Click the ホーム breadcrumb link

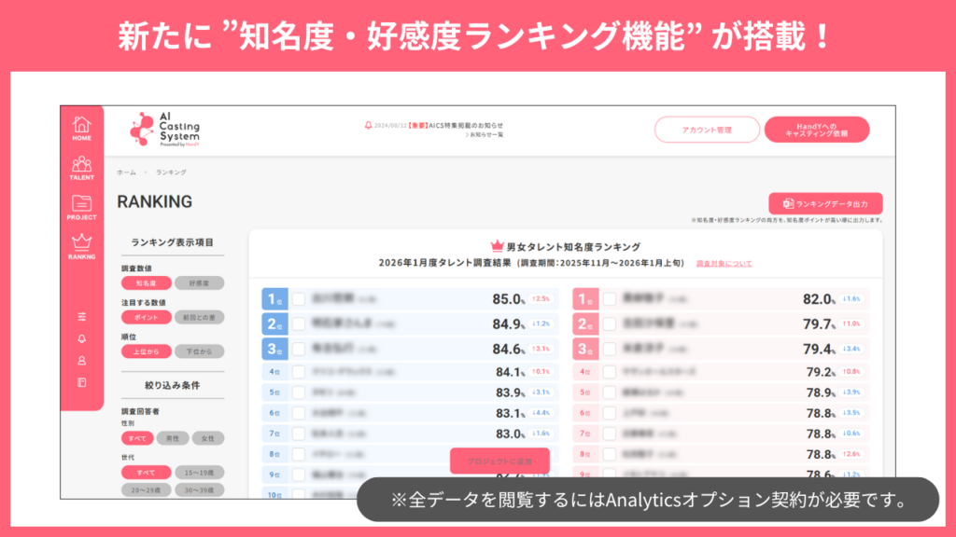pos(126,172)
